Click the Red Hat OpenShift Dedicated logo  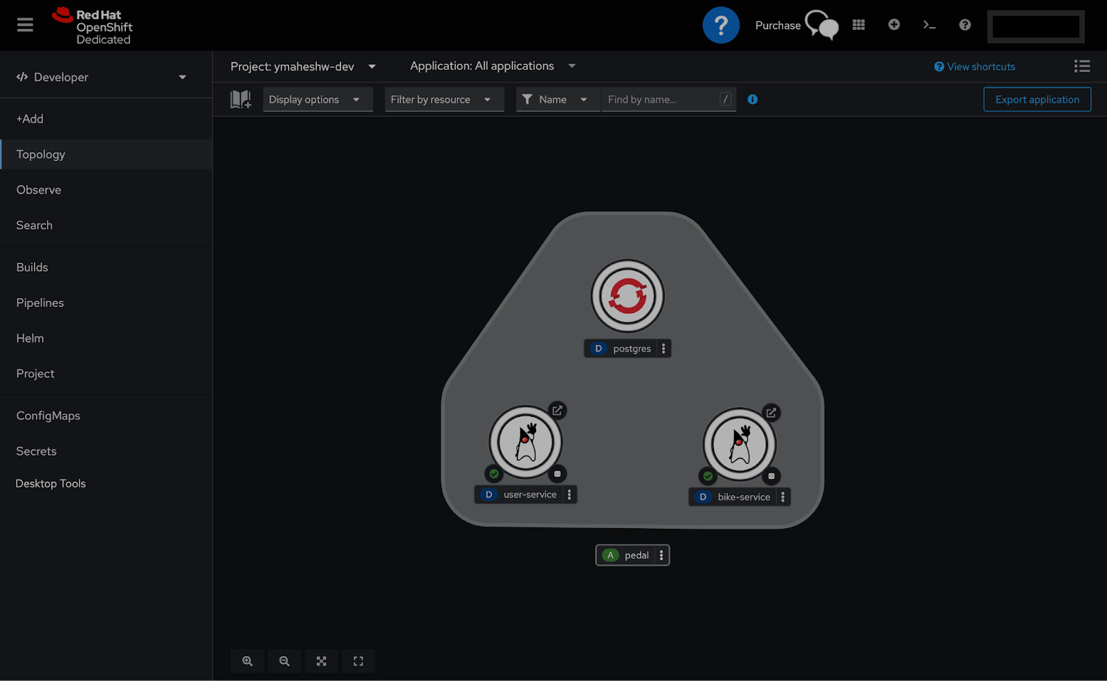click(x=92, y=26)
